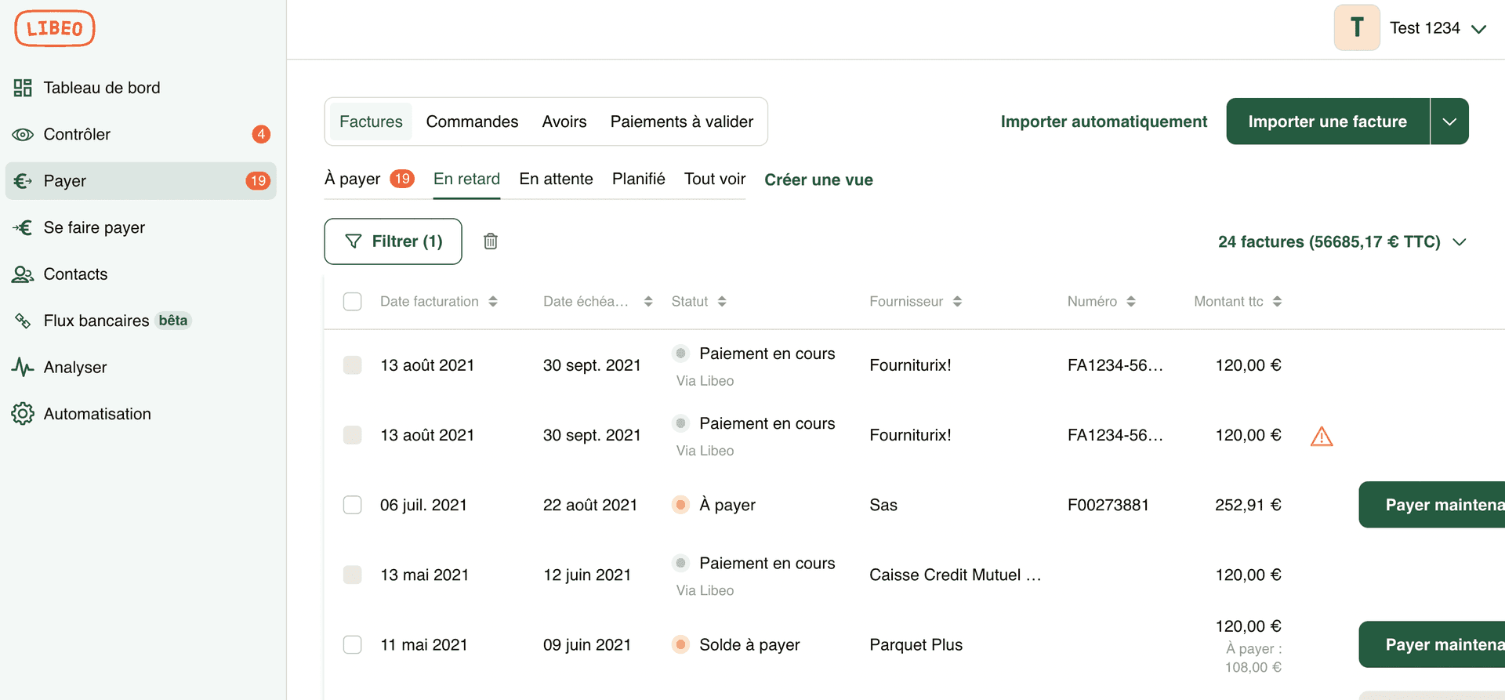This screenshot has height=700, width=1505.
Task: Click the 19 badge beside À payer view
Action: click(402, 179)
